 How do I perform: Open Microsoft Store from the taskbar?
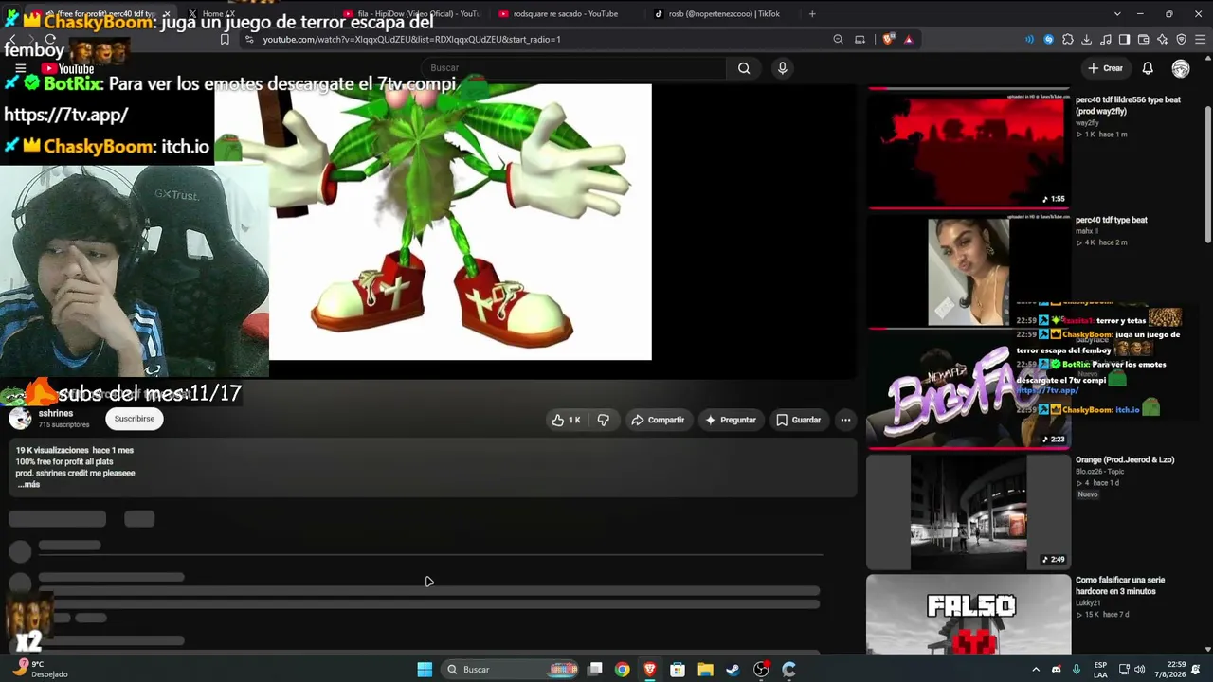tap(678, 670)
